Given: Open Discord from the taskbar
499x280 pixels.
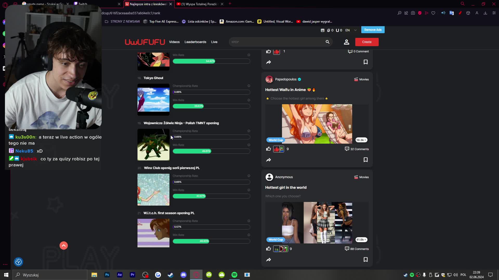Looking at the screenshot, I should pyautogui.click(x=183, y=275).
